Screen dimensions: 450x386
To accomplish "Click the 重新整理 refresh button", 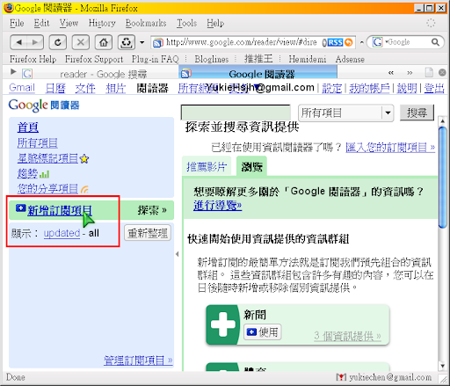I will click(x=148, y=233).
